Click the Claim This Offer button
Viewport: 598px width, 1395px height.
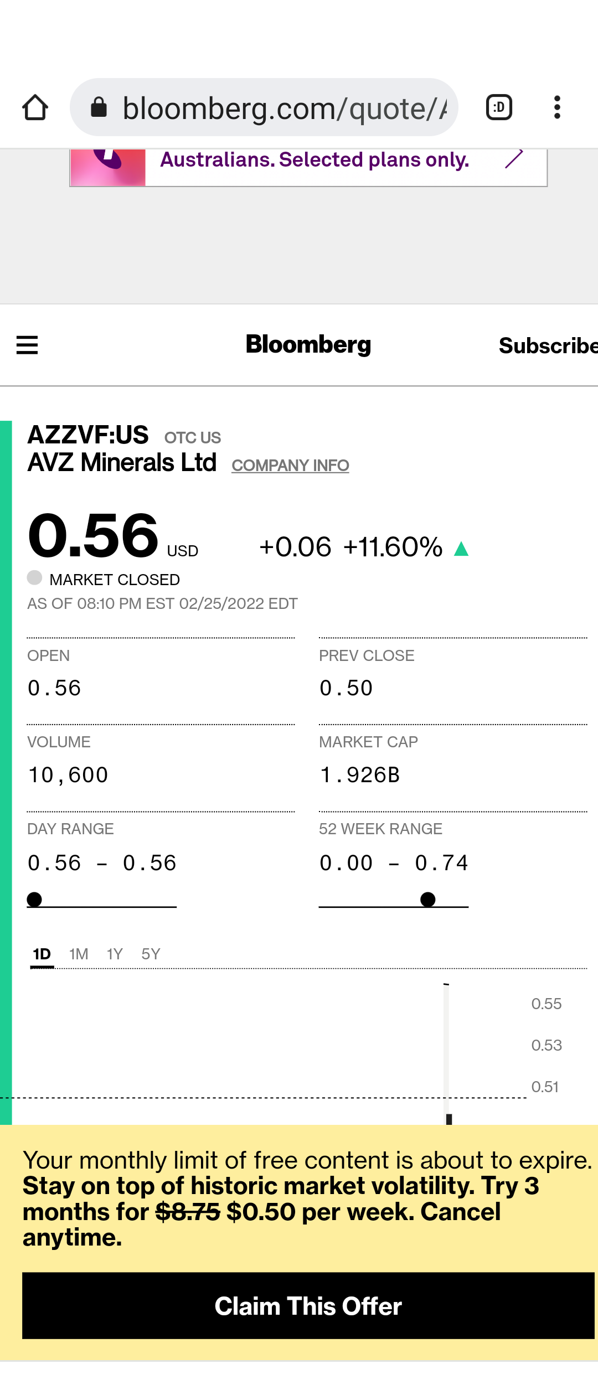[308, 1306]
